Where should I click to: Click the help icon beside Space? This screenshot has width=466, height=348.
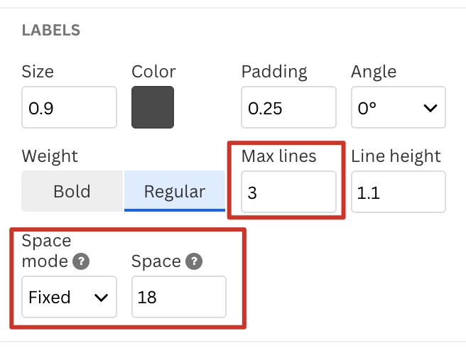pyautogui.click(x=194, y=261)
